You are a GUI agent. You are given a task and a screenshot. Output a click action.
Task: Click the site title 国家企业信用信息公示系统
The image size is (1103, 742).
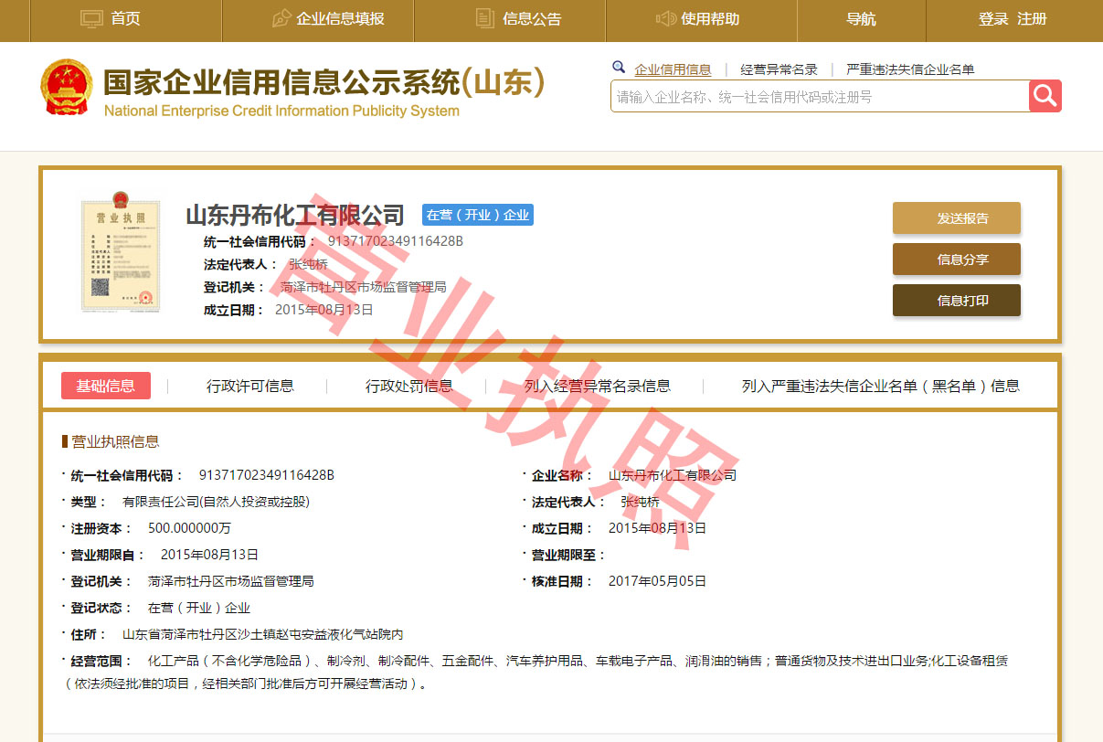click(281, 82)
